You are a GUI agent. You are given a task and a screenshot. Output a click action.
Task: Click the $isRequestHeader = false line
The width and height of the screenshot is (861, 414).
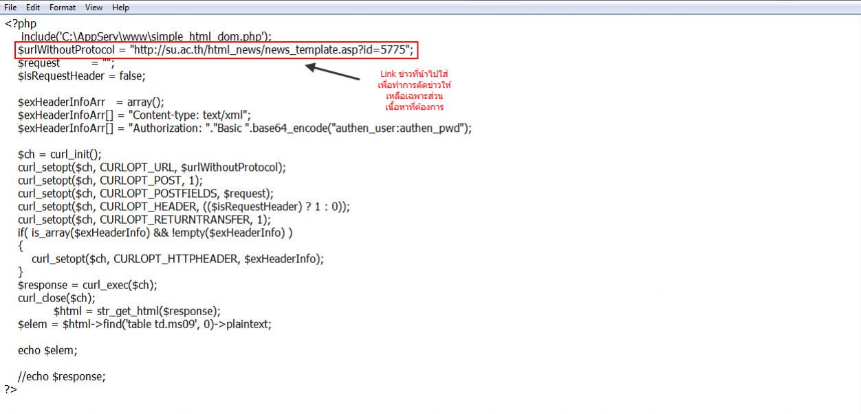(x=82, y=76)
